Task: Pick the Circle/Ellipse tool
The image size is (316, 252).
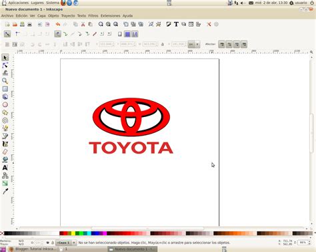Action: (x=5, y=104)
